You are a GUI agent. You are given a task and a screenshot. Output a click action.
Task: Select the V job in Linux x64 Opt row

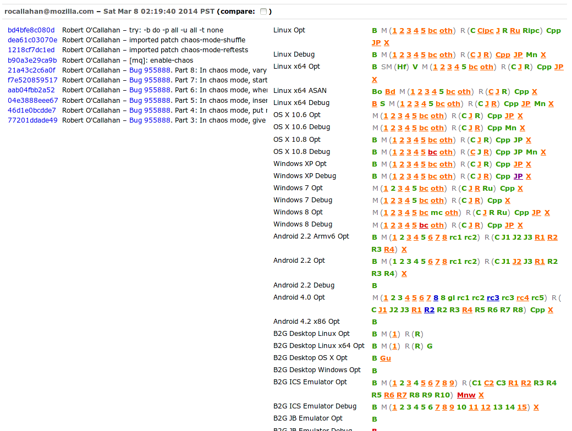tap(415, 67)
